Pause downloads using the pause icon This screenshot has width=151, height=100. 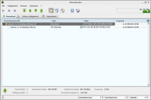point(9,11)
